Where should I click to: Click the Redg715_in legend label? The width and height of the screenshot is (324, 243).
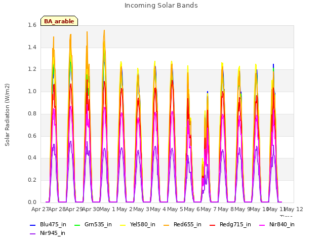[x=235, y=224]
